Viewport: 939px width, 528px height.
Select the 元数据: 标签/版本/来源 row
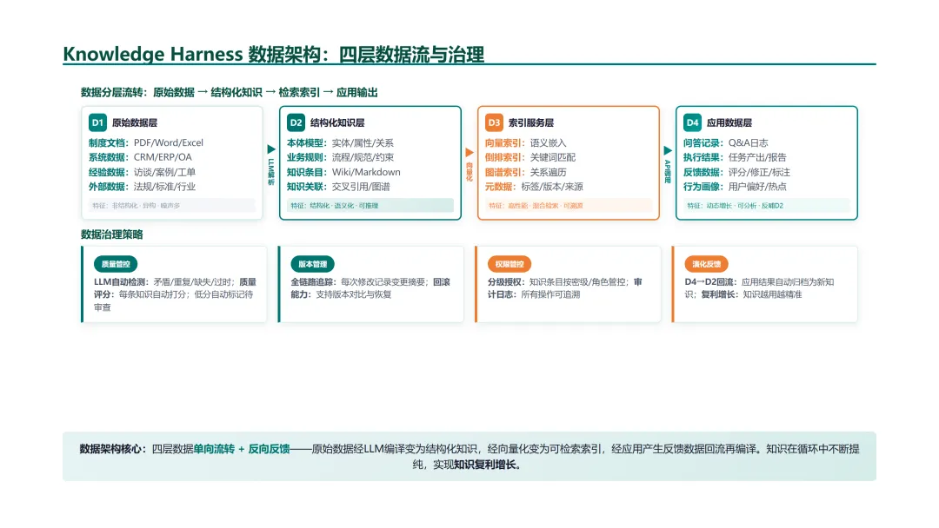(x=534, y=187)
